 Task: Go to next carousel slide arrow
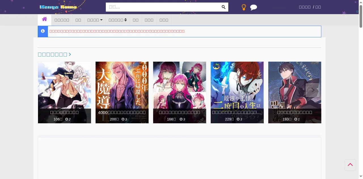point(313,90)
